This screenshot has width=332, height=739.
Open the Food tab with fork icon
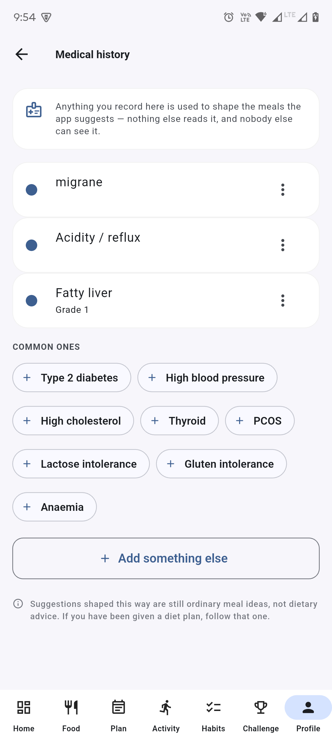71,707
